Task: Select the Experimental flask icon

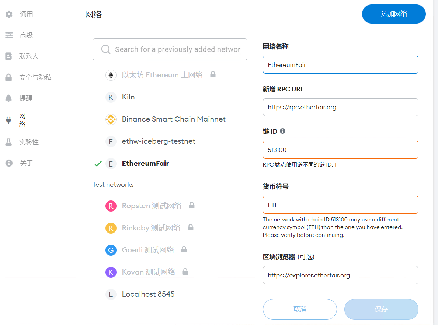Action: [x=9, y=142]
